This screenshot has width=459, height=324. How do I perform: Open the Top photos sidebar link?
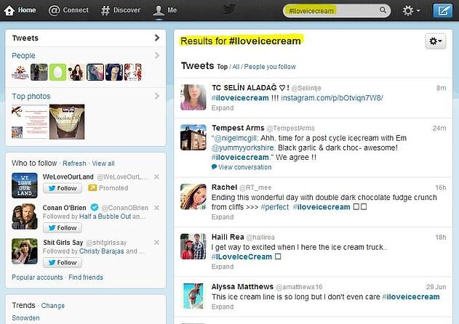click(31, 96)
